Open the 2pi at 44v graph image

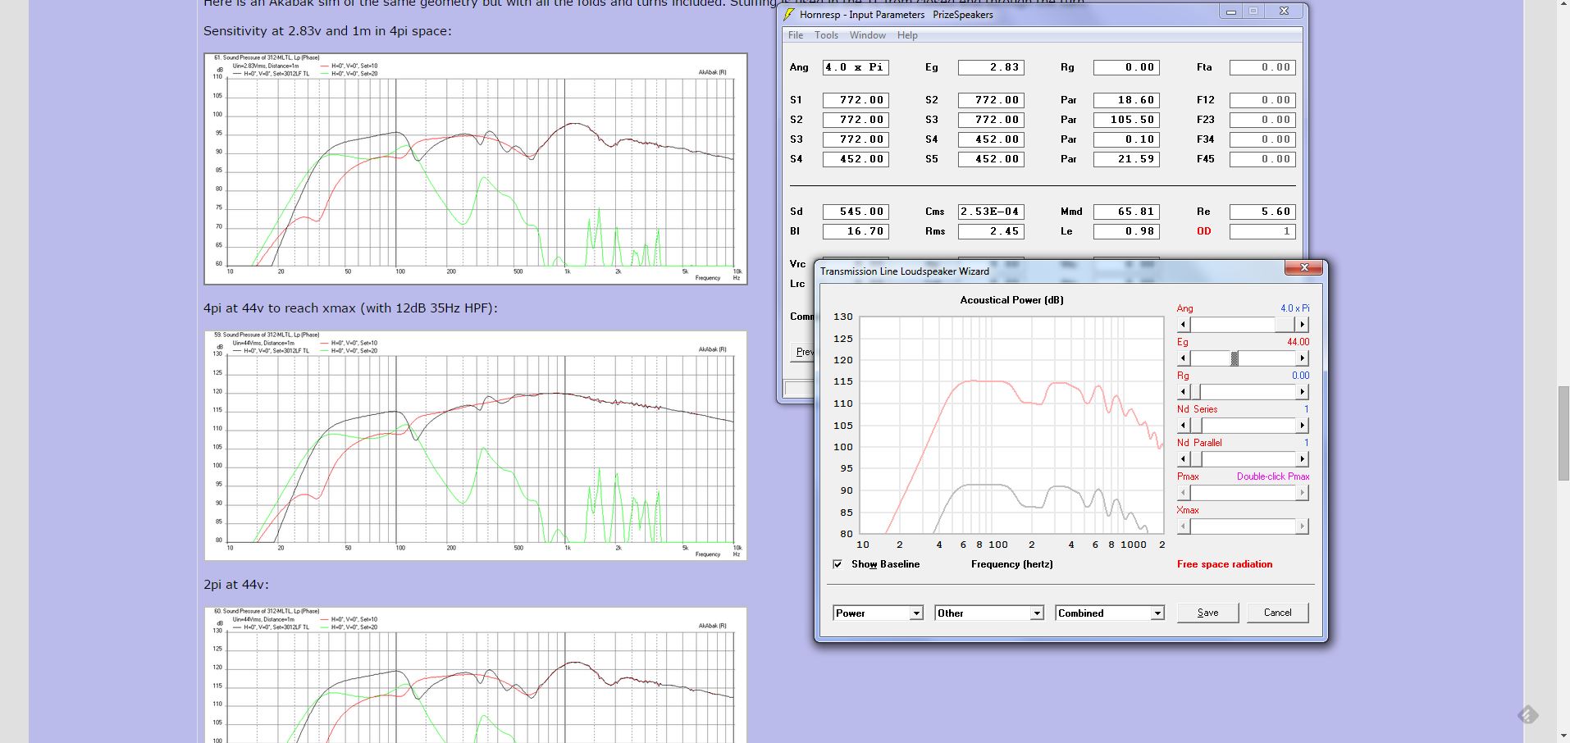tap(476, 675)
